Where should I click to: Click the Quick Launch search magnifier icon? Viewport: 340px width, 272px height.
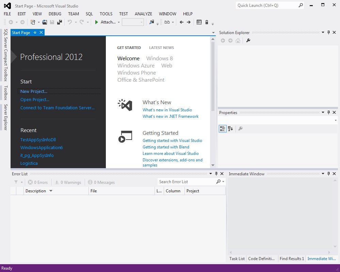click(x=301, y=5)
